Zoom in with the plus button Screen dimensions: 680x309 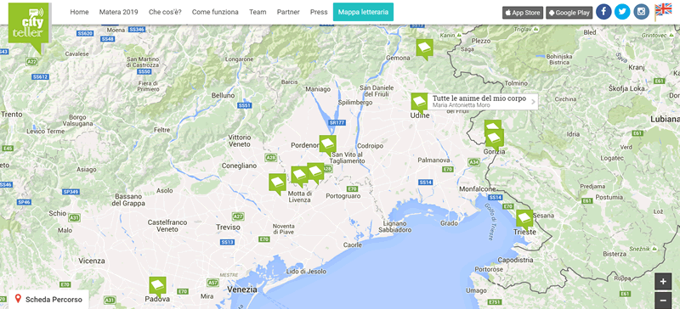pos(663,282)
